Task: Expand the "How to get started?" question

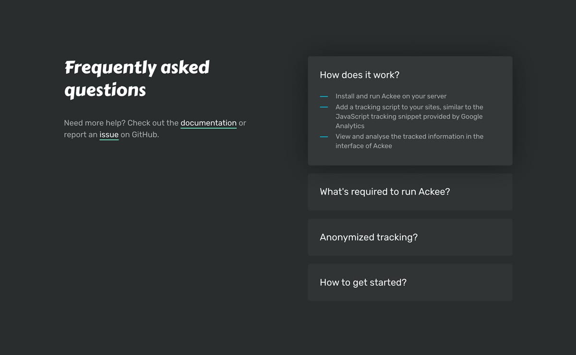Action: (410, 282)
